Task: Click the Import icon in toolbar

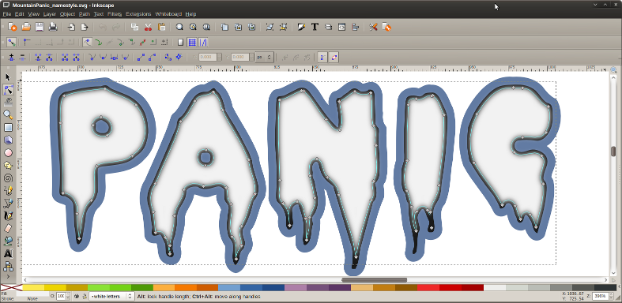Action: click(x=71, y=27)
